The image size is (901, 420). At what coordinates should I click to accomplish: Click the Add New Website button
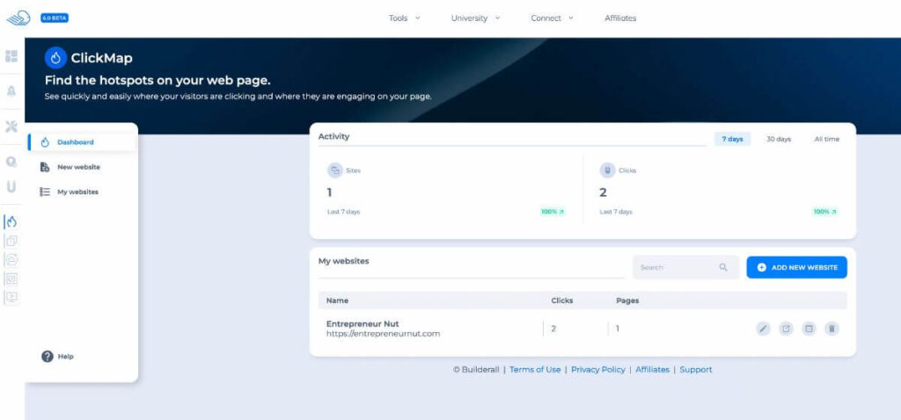click(796, 267)
